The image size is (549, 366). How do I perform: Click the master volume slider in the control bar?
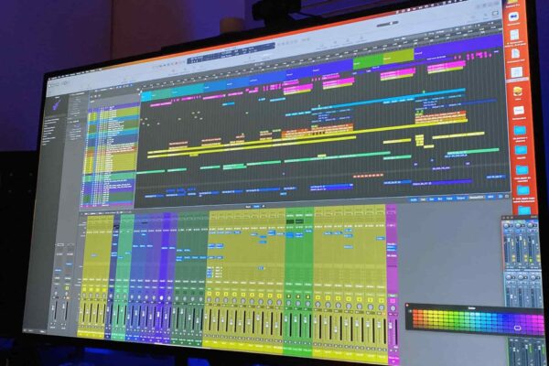[x=388, y=24]
